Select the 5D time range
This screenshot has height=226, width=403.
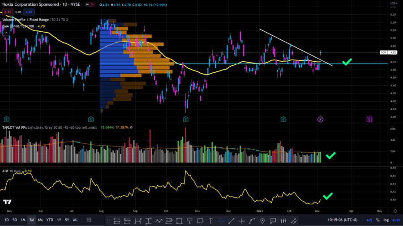(15, 220)
